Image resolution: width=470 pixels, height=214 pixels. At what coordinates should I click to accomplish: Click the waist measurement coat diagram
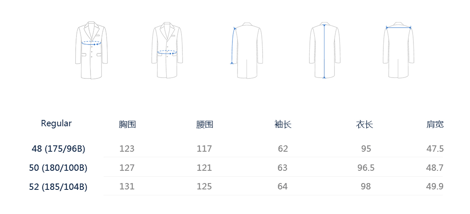pos(167,50)
